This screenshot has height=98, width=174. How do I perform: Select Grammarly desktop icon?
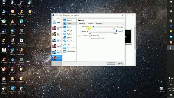[x=21, y=22]
